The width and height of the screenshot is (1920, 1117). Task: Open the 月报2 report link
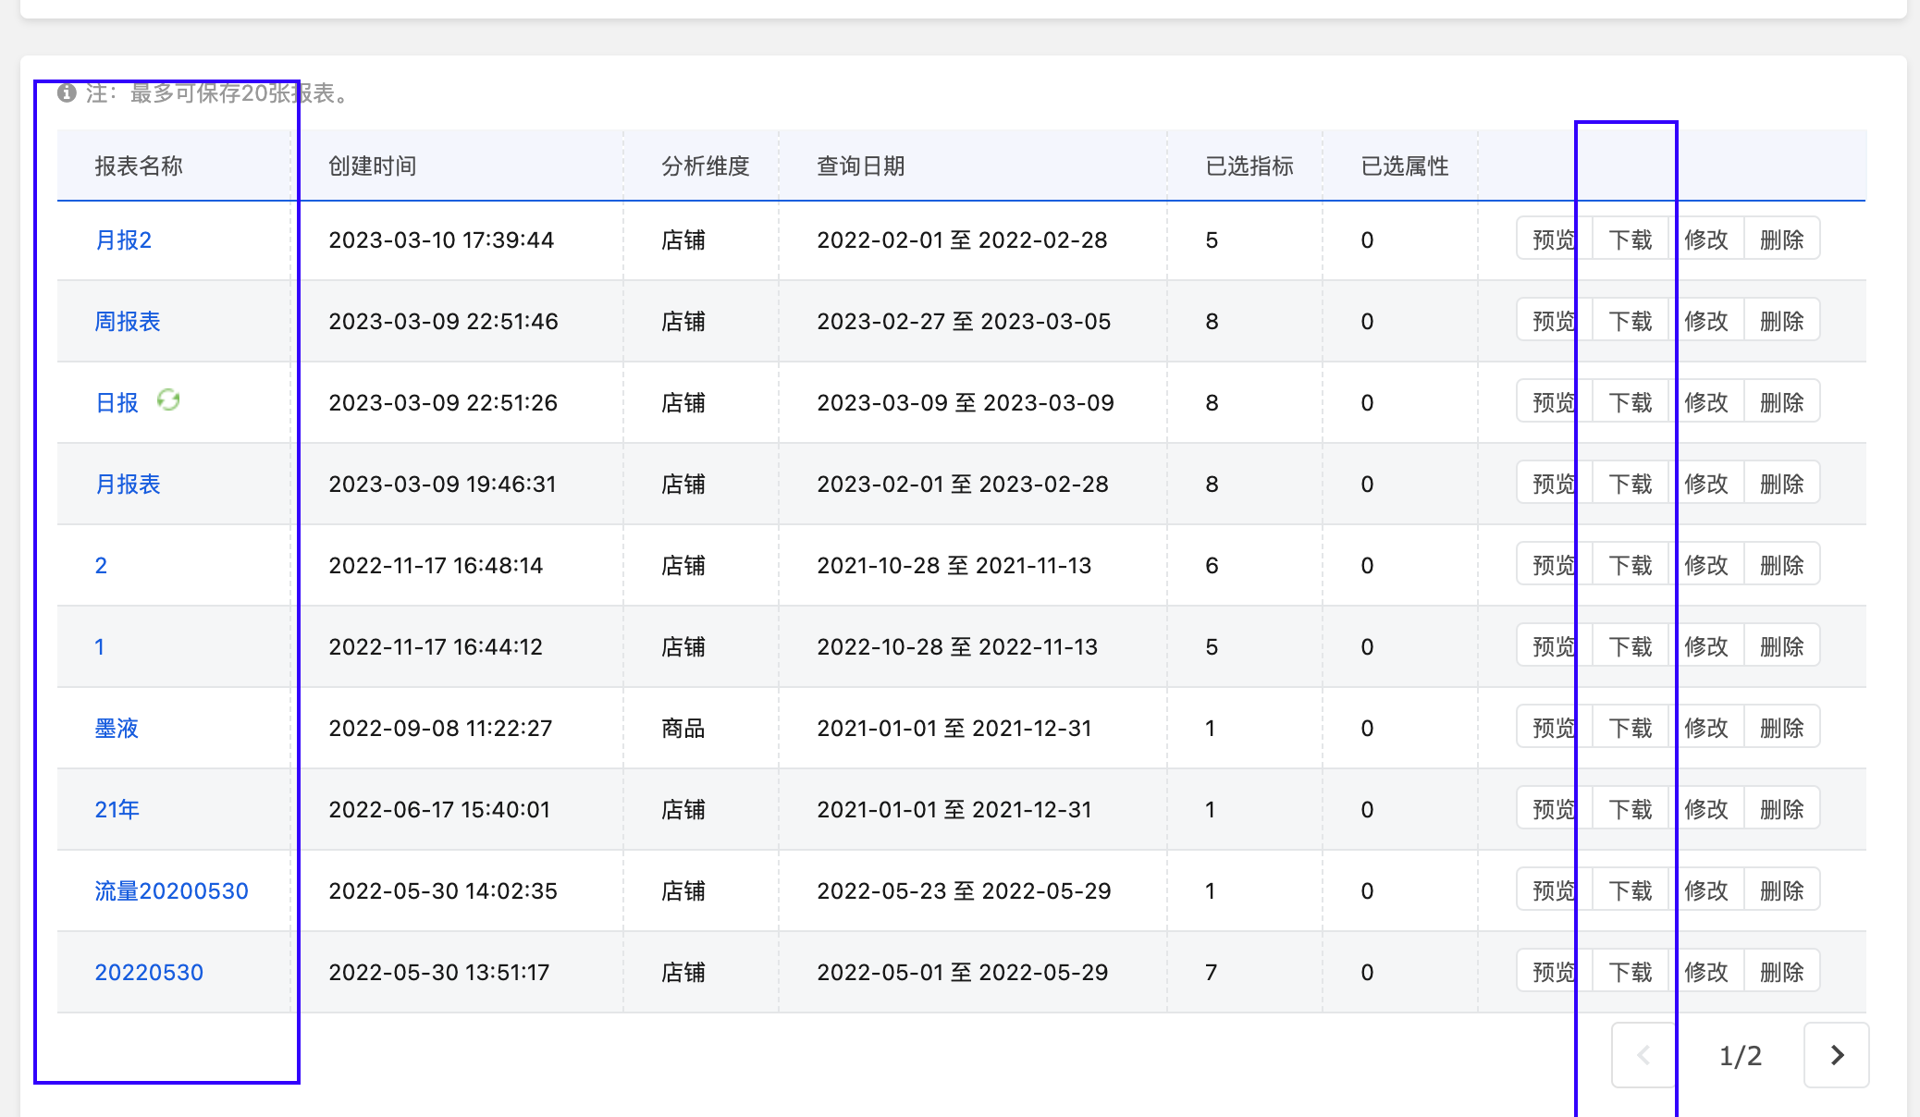(x=123, y=240)
